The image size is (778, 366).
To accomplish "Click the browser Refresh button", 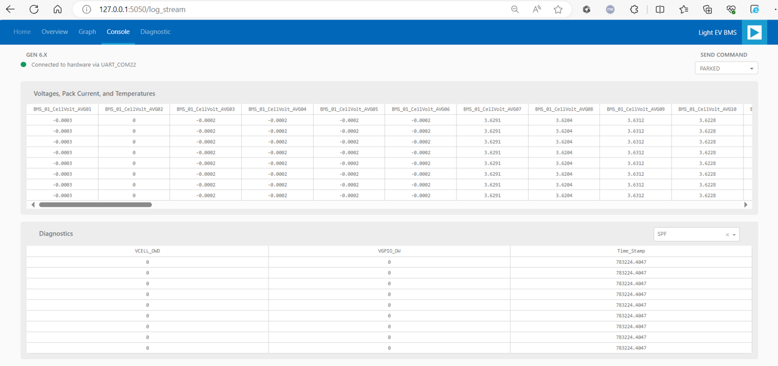I will click(x=33, y=9).
